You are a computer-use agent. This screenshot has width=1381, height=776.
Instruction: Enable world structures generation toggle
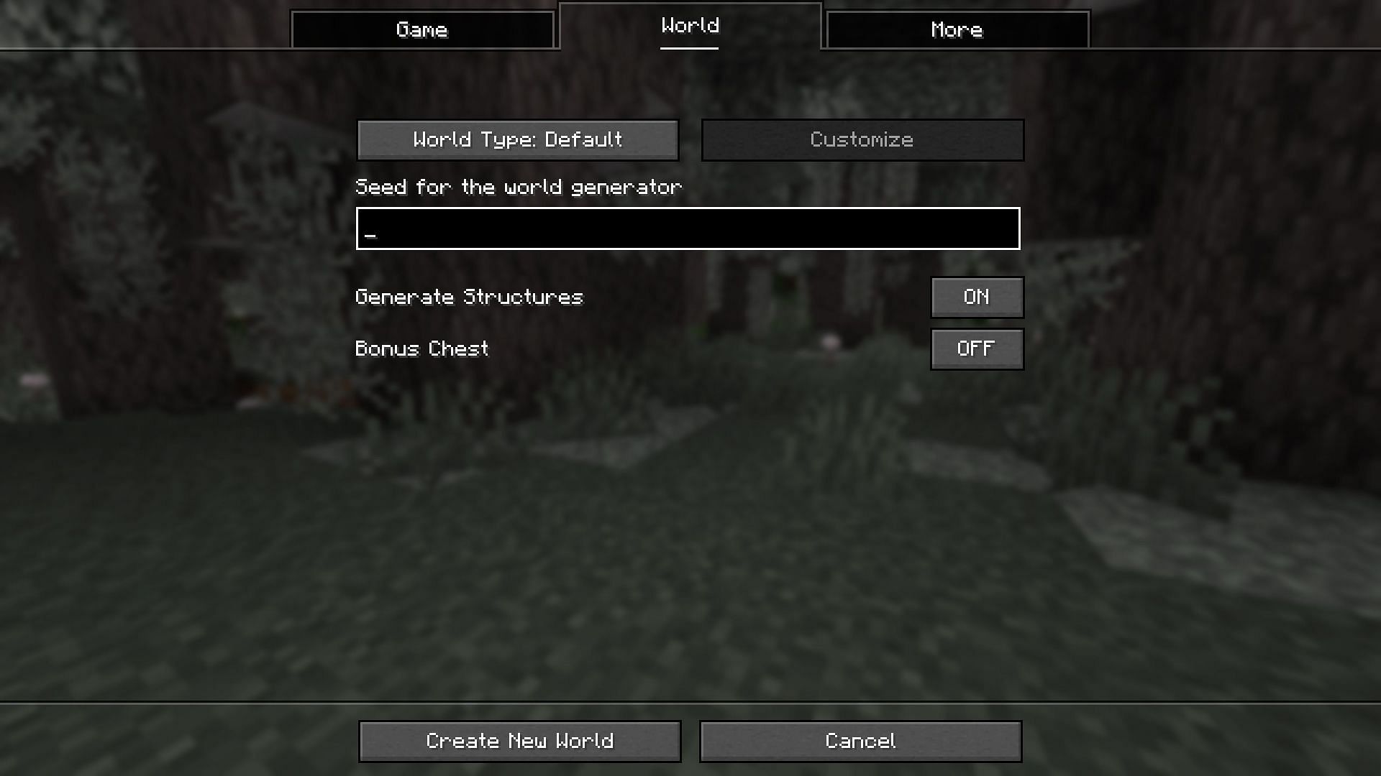[977, 297]
